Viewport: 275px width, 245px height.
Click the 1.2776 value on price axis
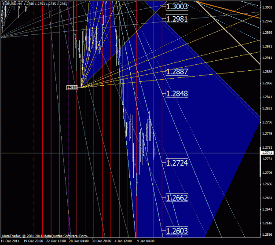tap(267, 134)
